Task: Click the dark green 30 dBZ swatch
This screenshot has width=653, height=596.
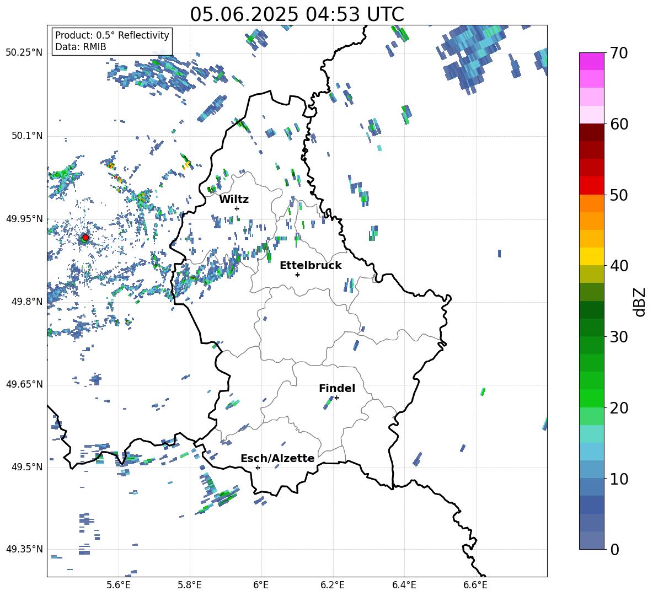Action: tap(591, 327)
